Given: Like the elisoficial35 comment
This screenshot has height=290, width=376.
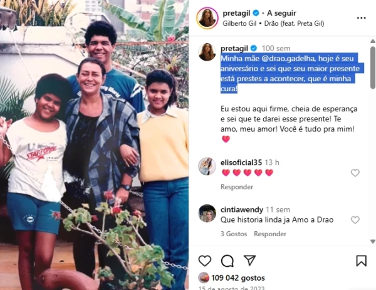Looking at the screenshot, I should pyautogui.click(x=355, y=172).
